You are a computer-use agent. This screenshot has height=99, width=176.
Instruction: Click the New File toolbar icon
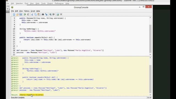(14, 14)
